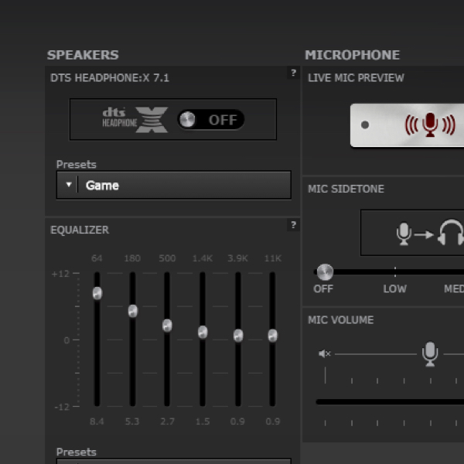Screen dimensions: 464x464
Task: Click the MICROPHONE section heading
Action: click(x=352, y=55)
